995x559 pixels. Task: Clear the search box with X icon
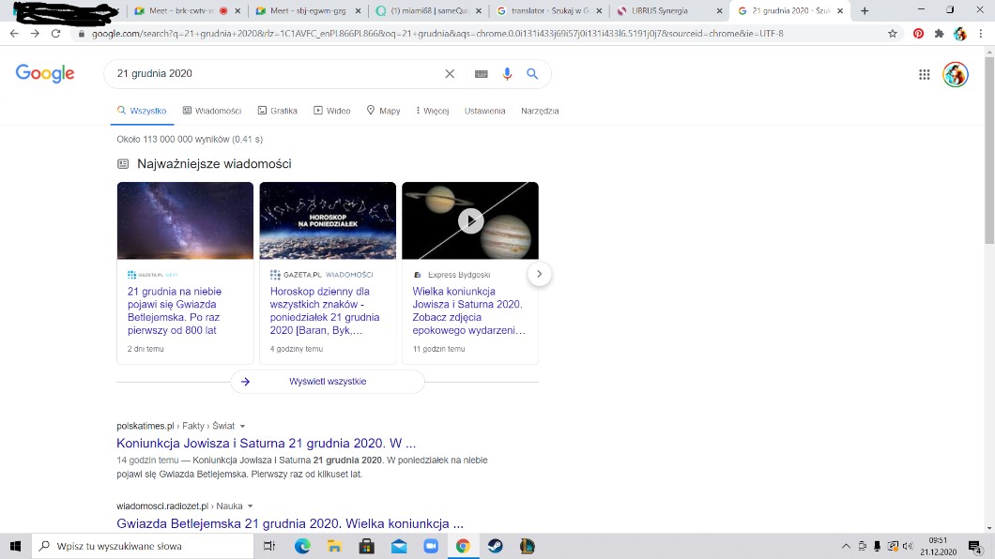click(x=450, y=74)
